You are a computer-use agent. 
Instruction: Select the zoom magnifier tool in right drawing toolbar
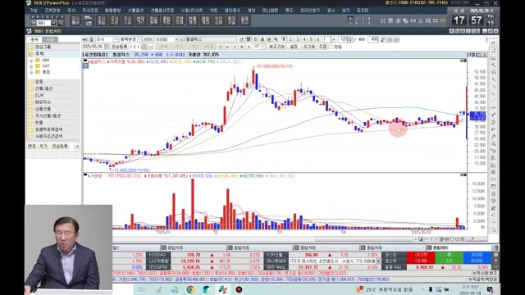click(494, 144)
